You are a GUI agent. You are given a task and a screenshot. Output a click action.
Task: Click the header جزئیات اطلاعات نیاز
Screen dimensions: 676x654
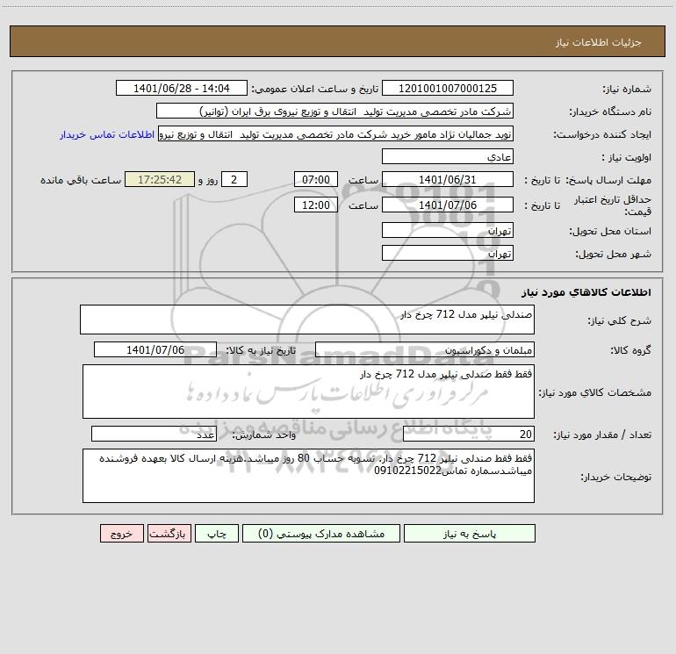[x=599, y=42]
